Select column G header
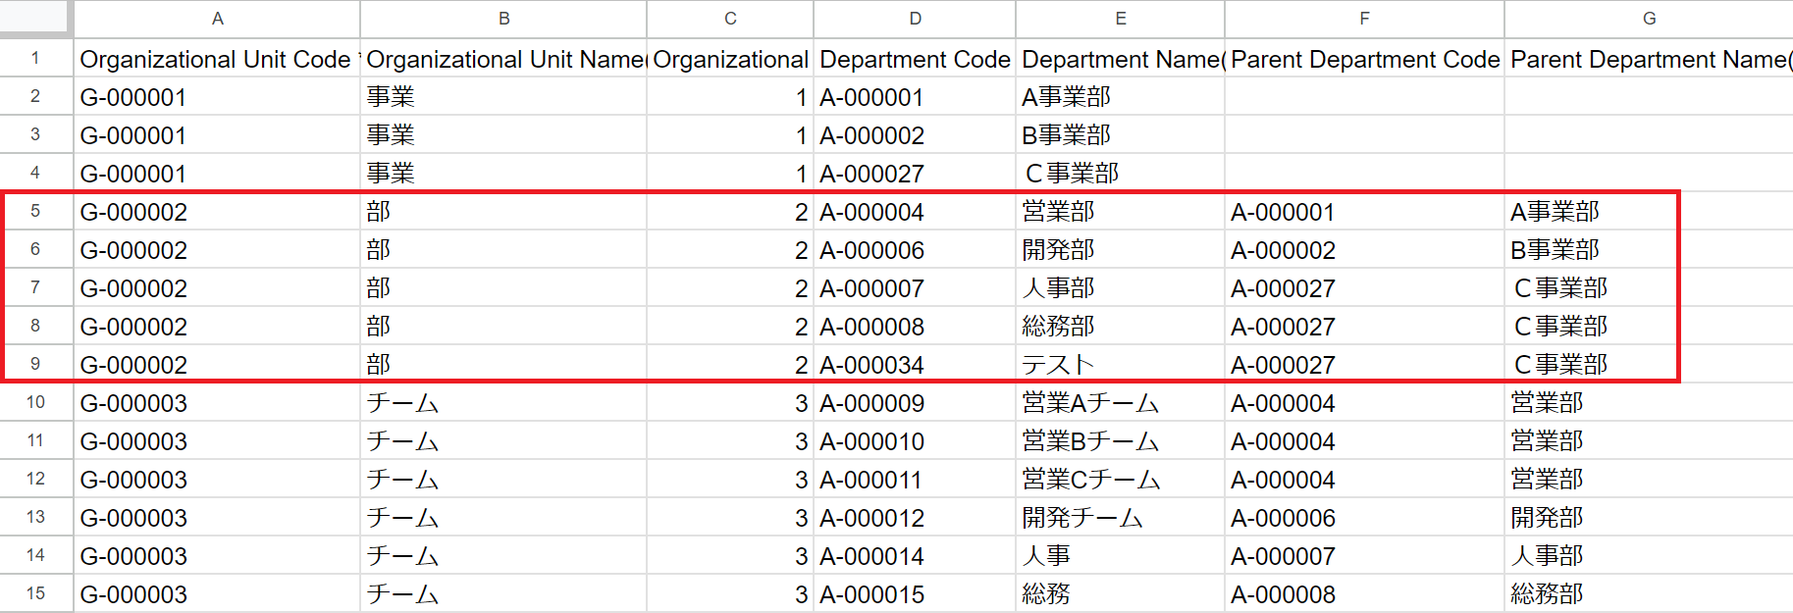This screenshot has height=613, width=1793. (x=1649, y=19)
